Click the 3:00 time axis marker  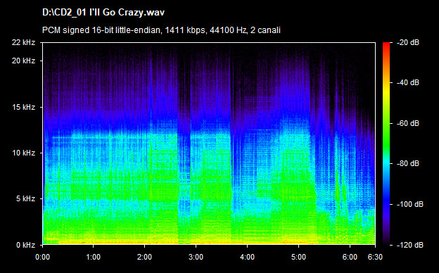coord(196,257)
